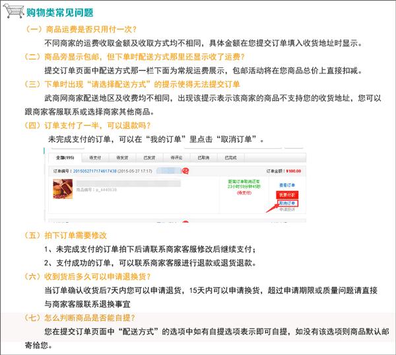Viewport: 396px width, 355px height.
Task: Open the 待评论 tab
Action: 176,157
